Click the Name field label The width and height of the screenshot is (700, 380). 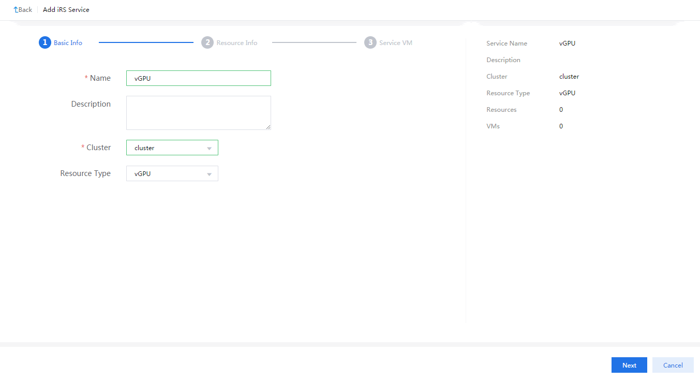coord(100,78)
